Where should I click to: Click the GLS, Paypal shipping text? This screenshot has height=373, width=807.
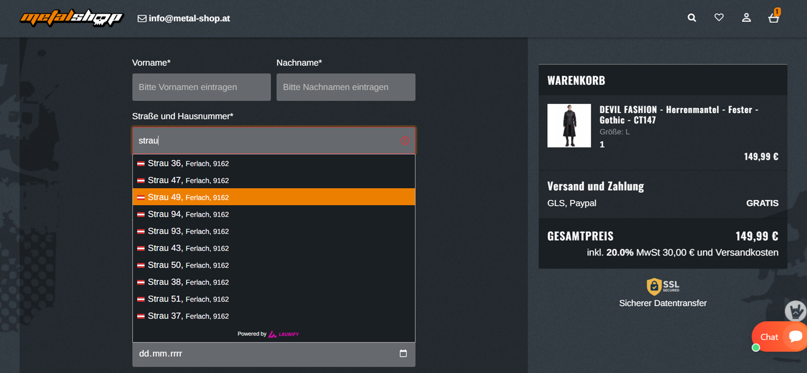click(572, 203)
